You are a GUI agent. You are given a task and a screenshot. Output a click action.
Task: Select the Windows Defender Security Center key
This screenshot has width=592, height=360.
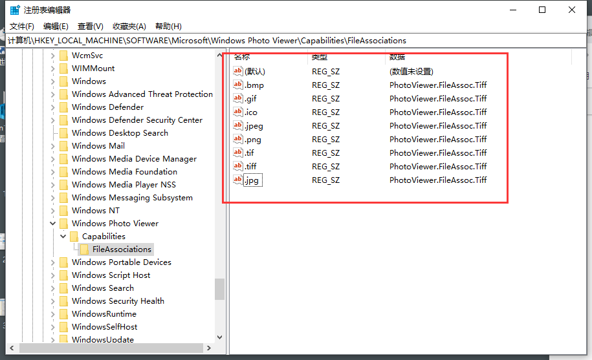[x=137, y=120]
